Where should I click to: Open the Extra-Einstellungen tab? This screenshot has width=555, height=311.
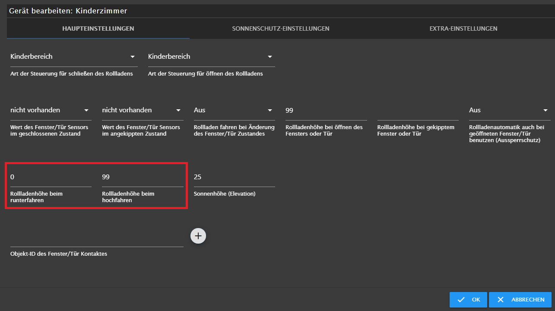tap(463, 29)
